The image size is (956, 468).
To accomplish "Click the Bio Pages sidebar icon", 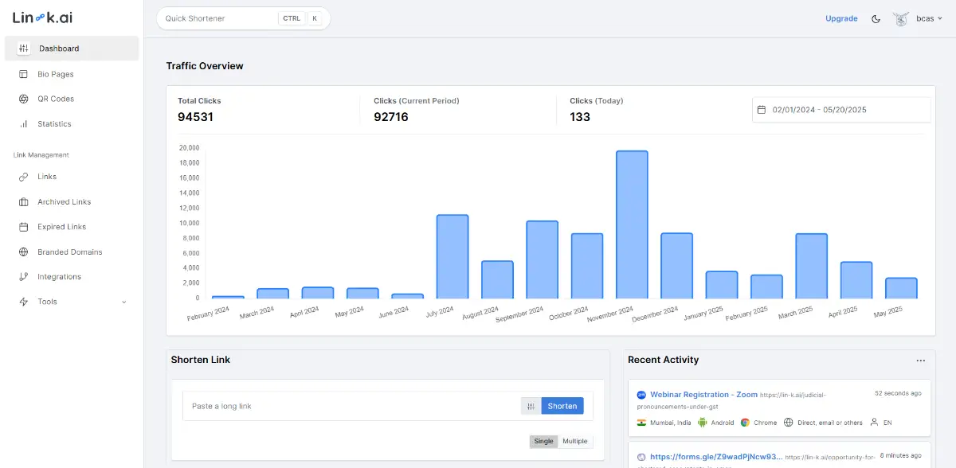I will 23,74.
